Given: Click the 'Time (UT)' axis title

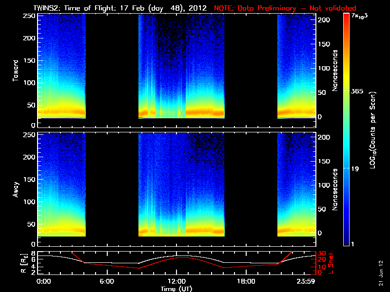Looking at the screenshot, I should pyautogui.click(x=176, y=289).
